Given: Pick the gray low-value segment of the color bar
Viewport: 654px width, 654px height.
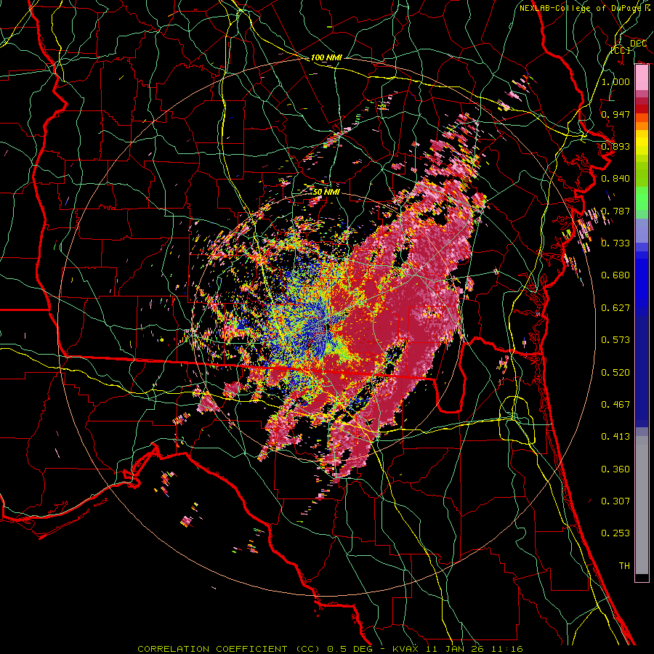Looking at the screenshot, I should click(x=642, y=505).
